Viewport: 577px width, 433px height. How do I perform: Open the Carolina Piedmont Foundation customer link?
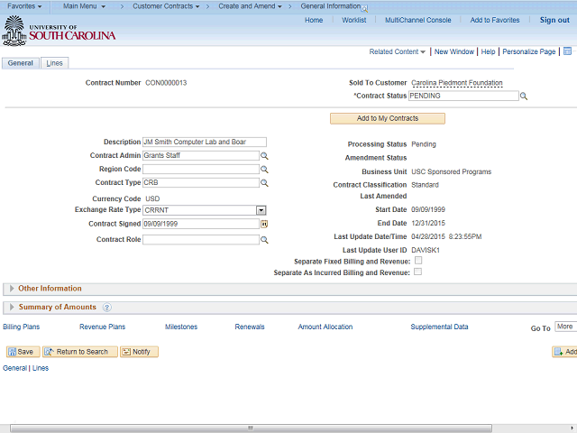(457, 83)
